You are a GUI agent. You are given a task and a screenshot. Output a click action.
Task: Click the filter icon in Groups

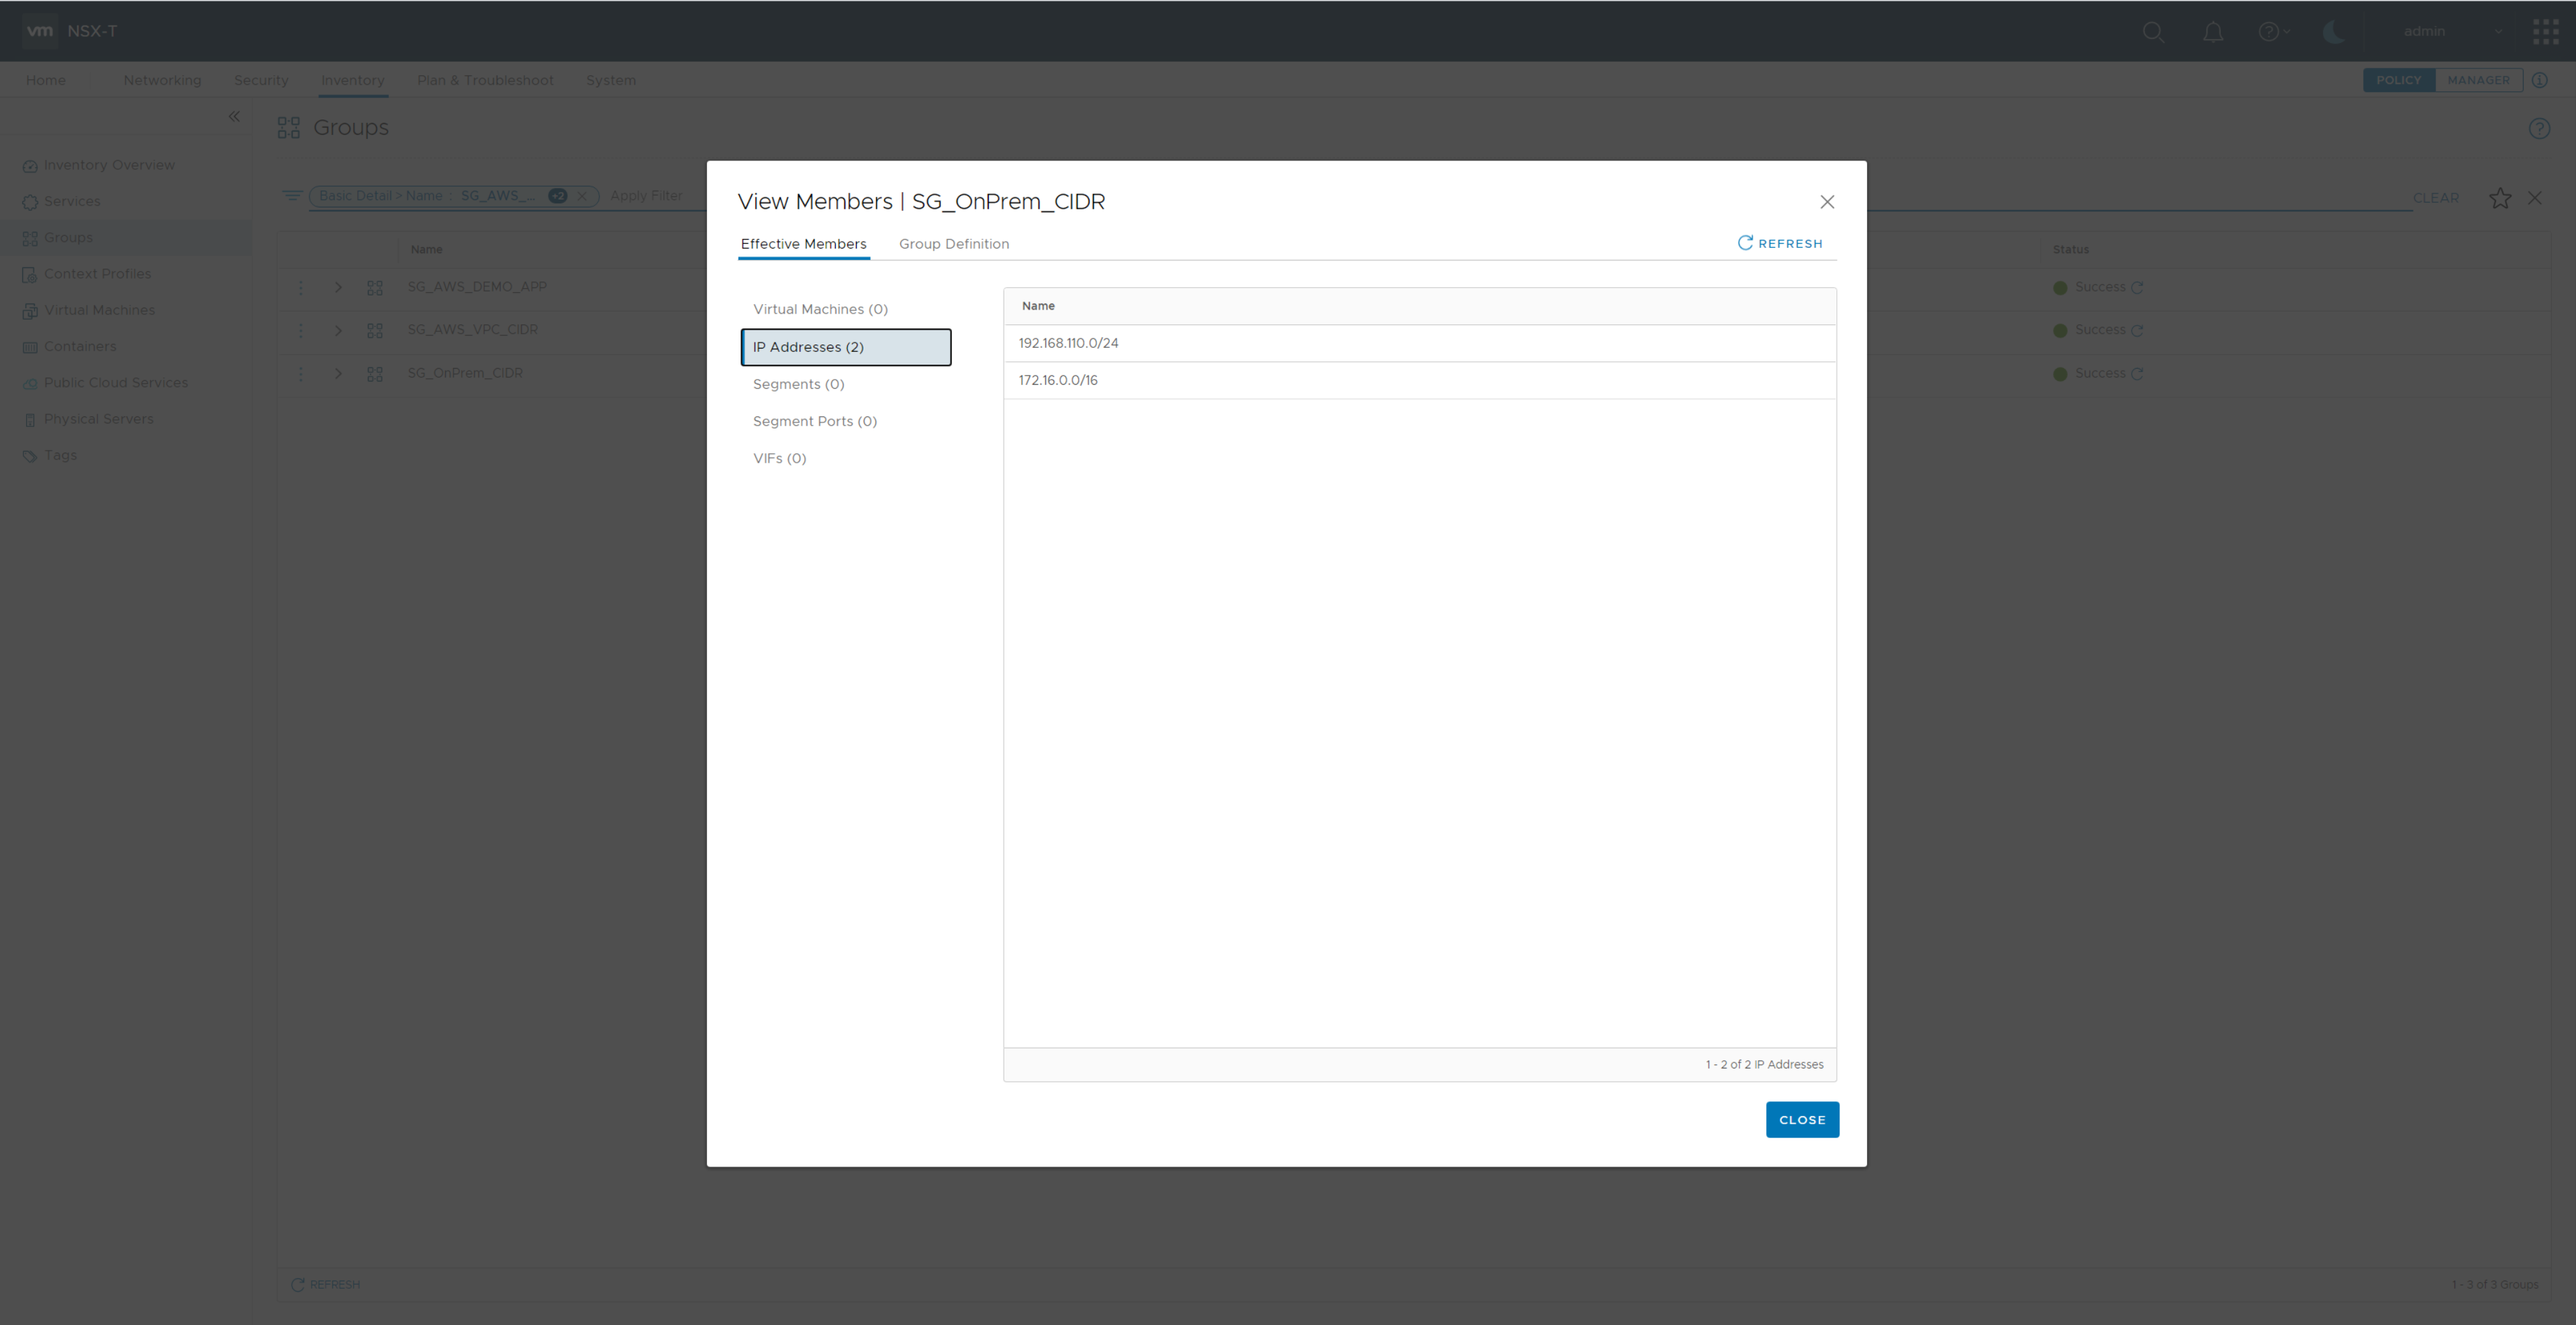[x=291, y=196]
